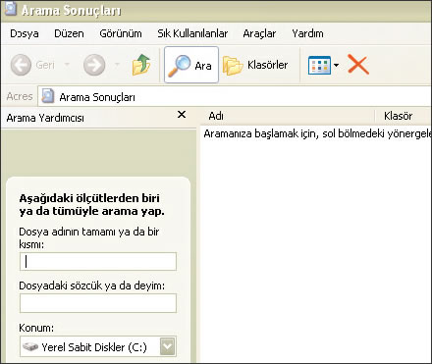Show the Klasörler folders pane
Viewport: 432px width, 364px height.
tap(255, 65)
